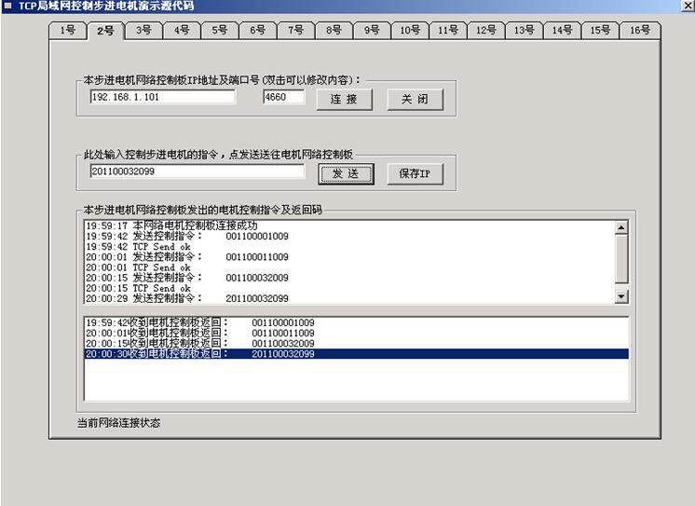Open the 10号 tab
The height and width of the screenshot is (506, 695).
[x=410, y=31]
